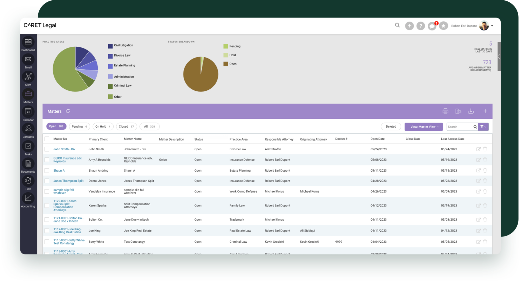Export matters to XLS file
The image size is (521, 282).
tap(458, 111)
